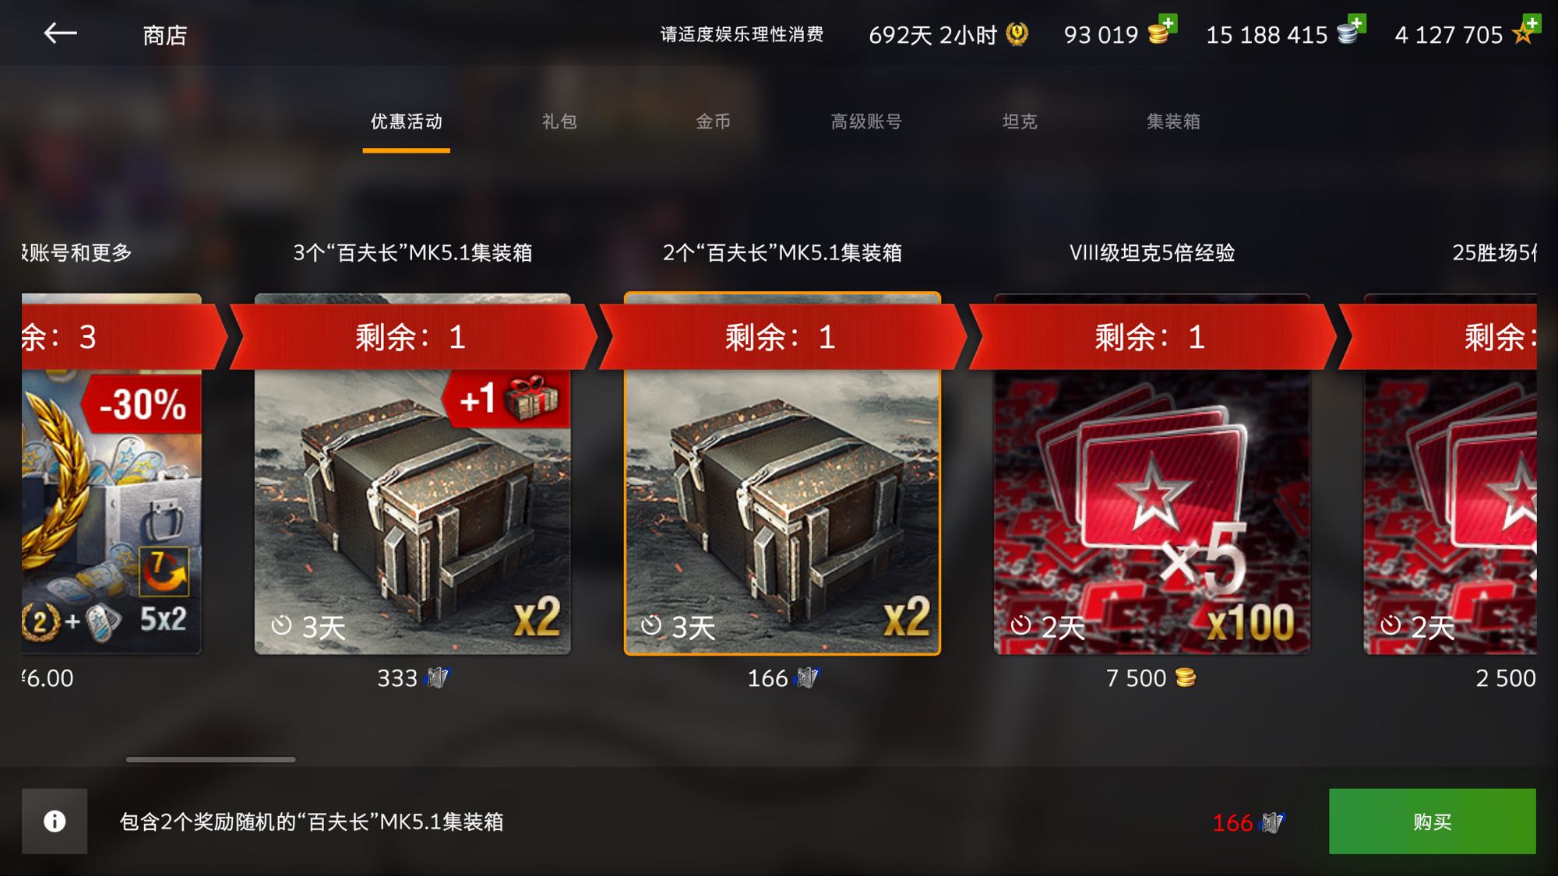Open the 坦克 tab
This screenshot has width=1558, height=876.
coord(1020,121)
